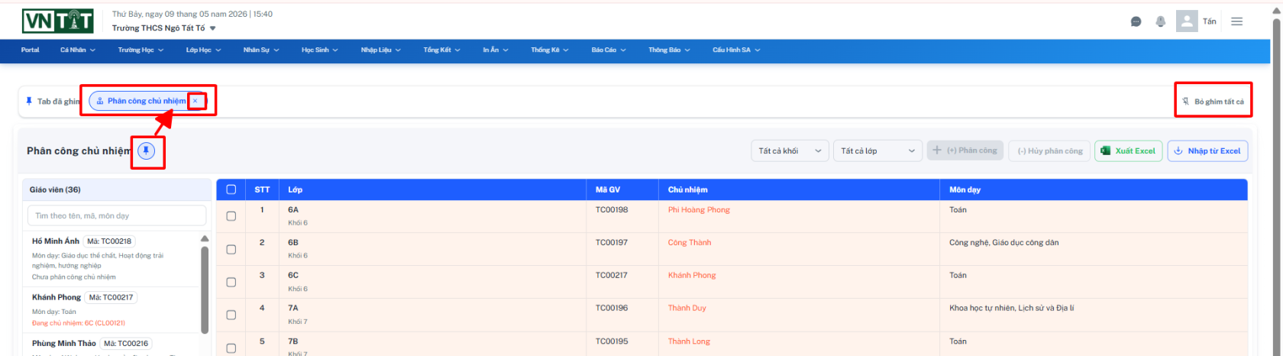This screenshot has width=1283, height=356.
Task: Click the teacher list vertical scrollbar
Action: [x=205, y=289]
